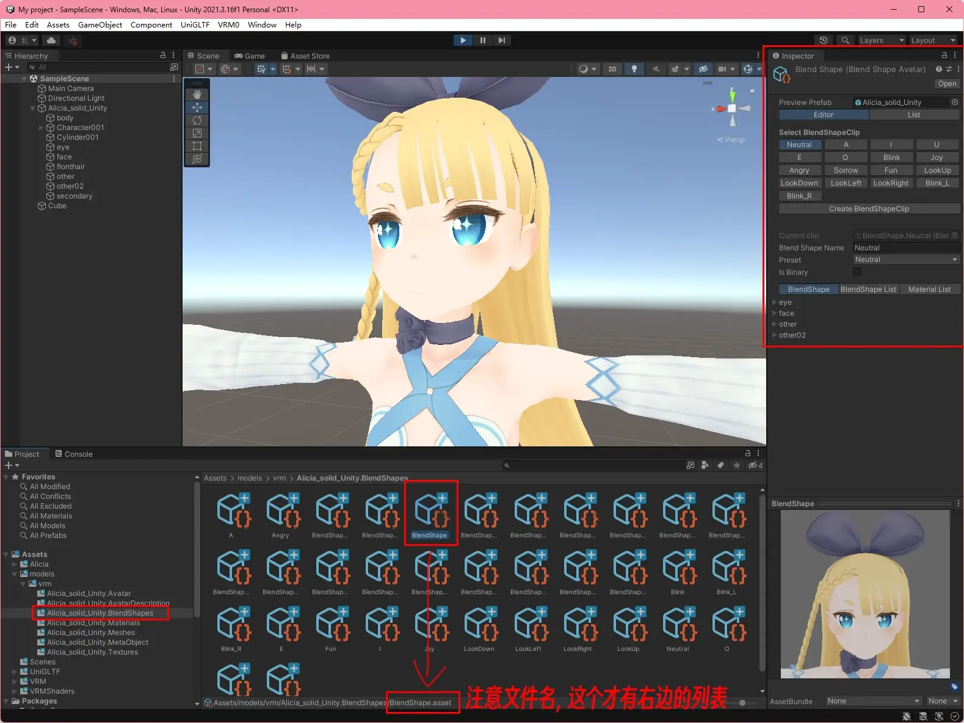Open the Preset Neutral dropdown

[x=906, y=260]
